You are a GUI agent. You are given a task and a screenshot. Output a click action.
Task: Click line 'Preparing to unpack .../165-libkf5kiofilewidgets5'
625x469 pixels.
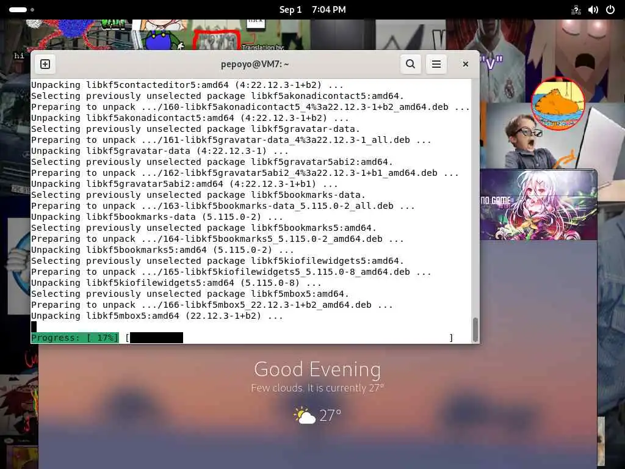point(231,272)
